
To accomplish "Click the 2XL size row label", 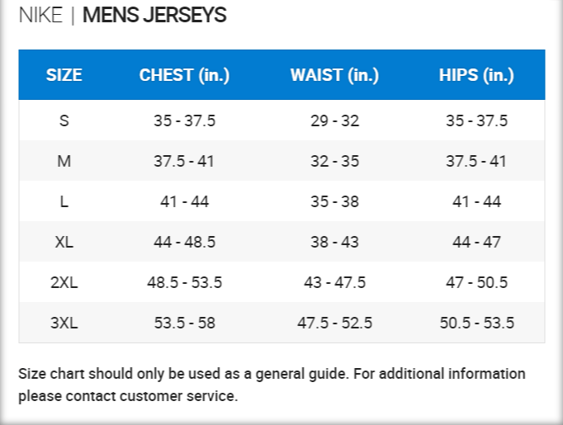I will click(64, 282).
